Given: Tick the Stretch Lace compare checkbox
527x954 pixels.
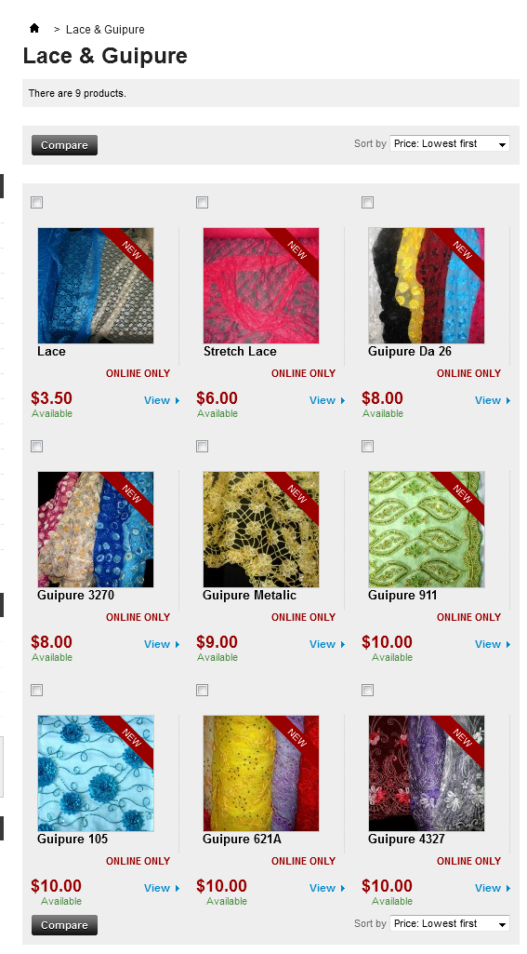Looking at the screenshot, I should [203, 203].
